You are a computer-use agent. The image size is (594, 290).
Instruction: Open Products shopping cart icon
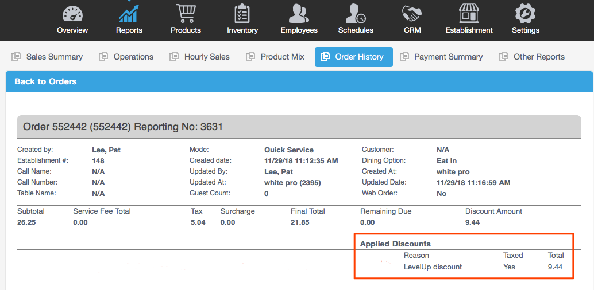pos(186,14)
